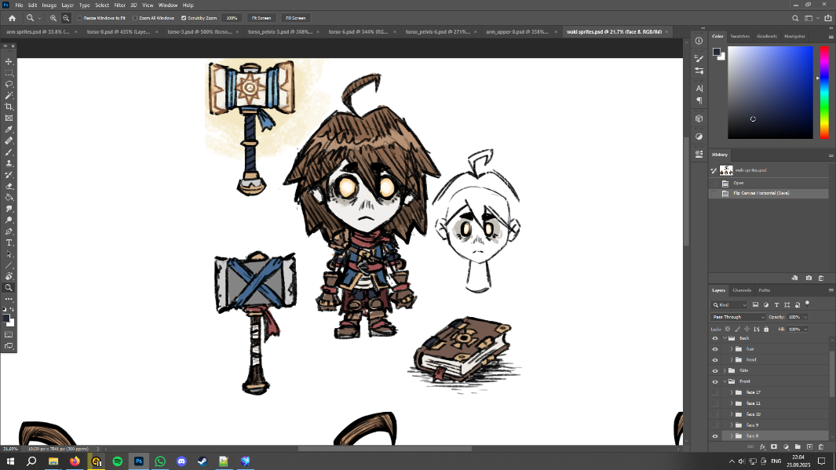The width and height of the screenshot is (836, 470).
Task: Delete layer using the trash icon
Action: 821,446
